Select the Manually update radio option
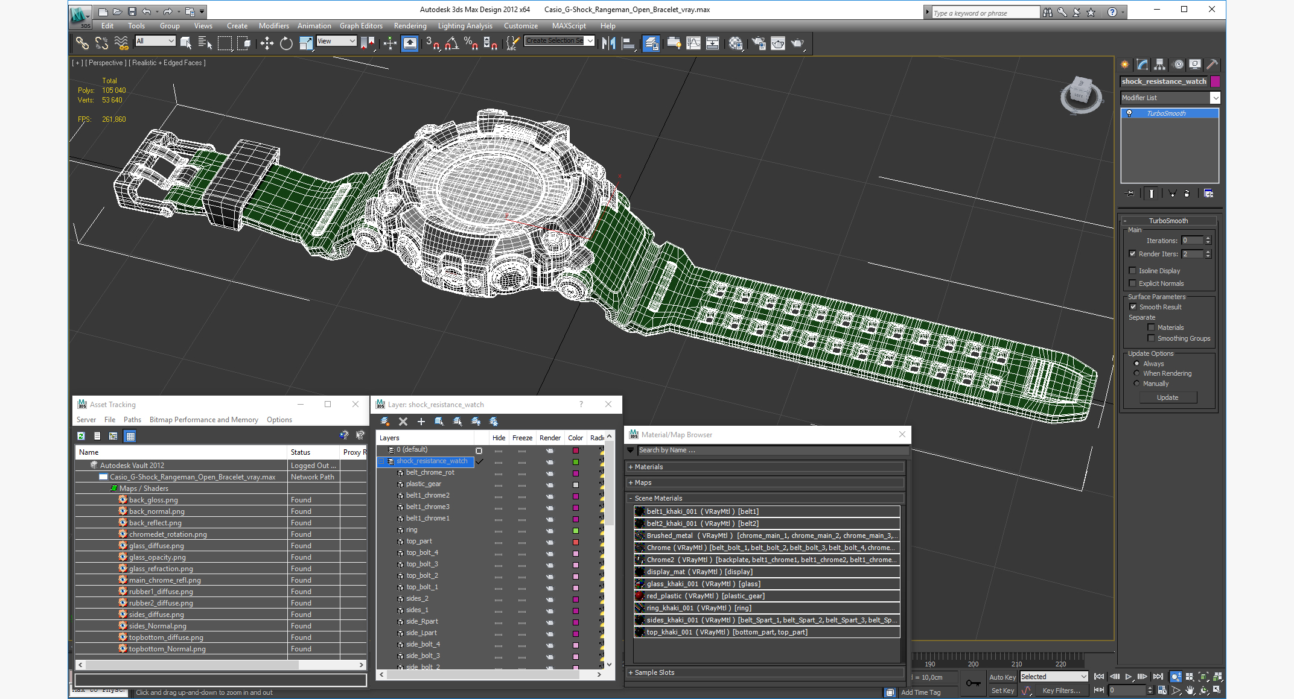The height and width of the screenshot is (699, 1294). tap(1136, 384)
